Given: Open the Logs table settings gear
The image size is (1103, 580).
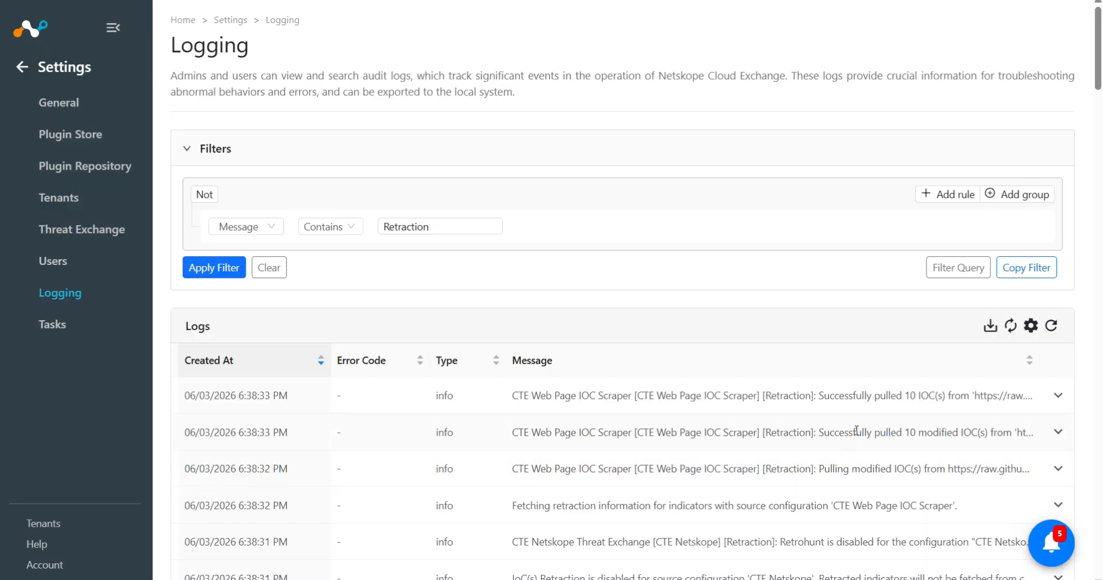Looking at the screenshot, I should [1031, 326].
